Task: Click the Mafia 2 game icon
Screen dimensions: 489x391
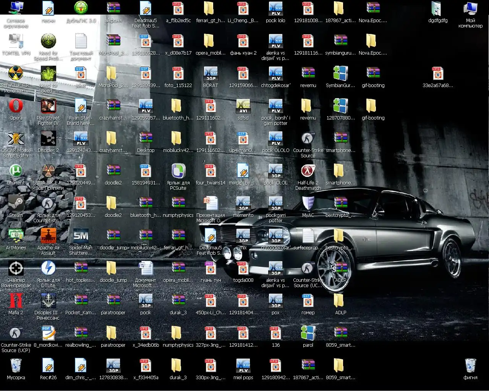Action: click(16, 301)
